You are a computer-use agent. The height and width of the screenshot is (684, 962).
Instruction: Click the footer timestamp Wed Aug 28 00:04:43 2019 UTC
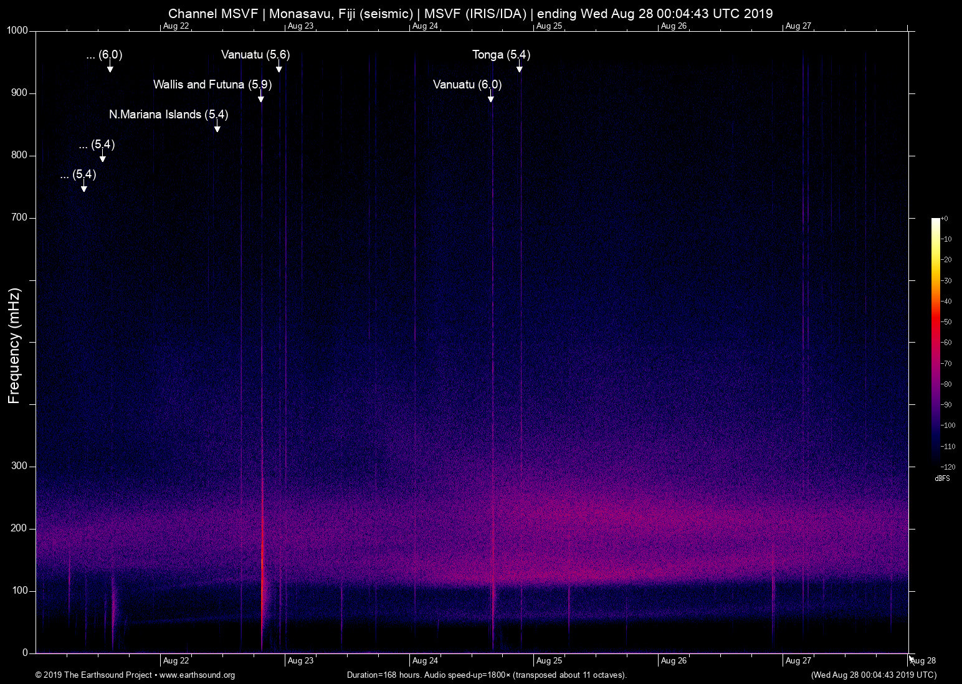click(874, 675)
